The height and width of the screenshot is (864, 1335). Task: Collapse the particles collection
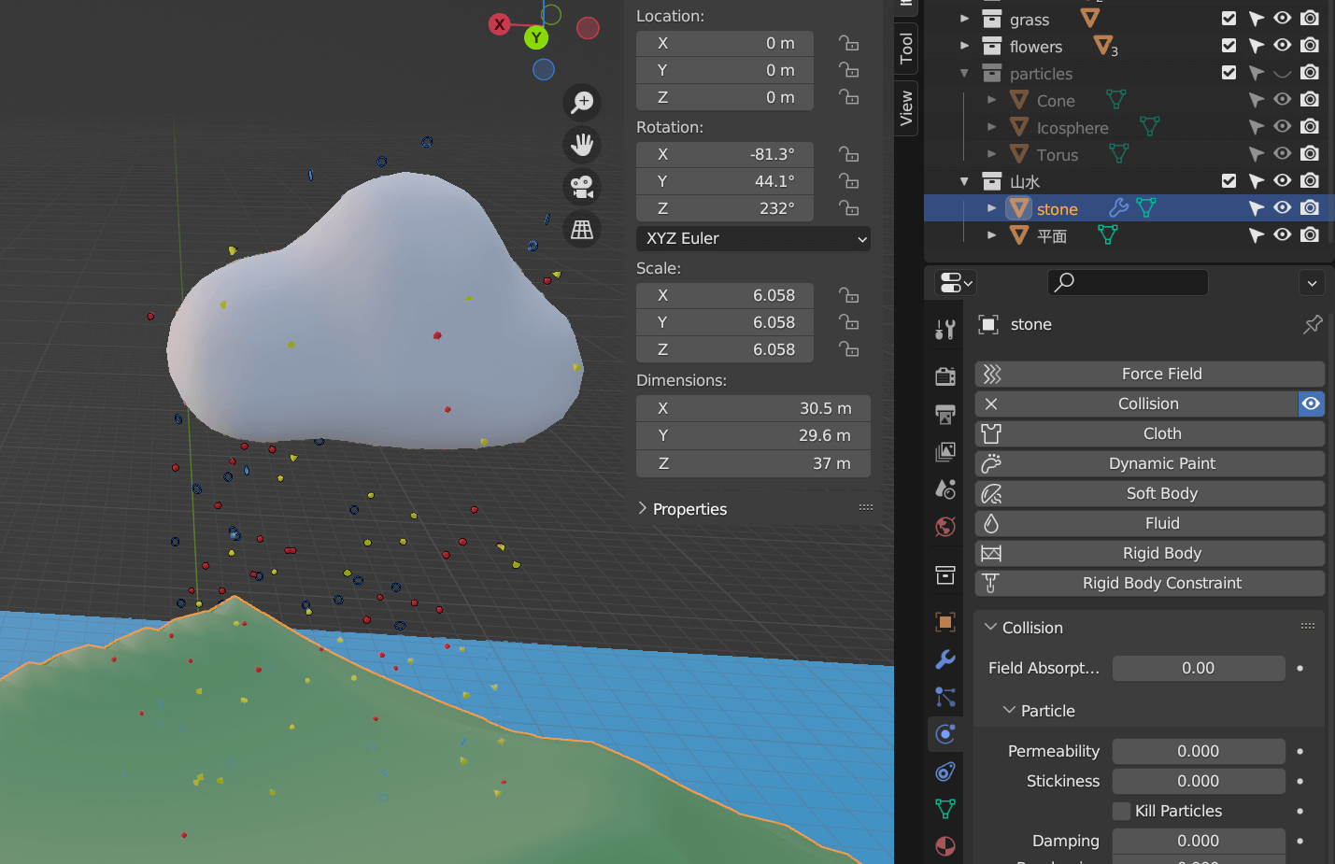[965, 73]
